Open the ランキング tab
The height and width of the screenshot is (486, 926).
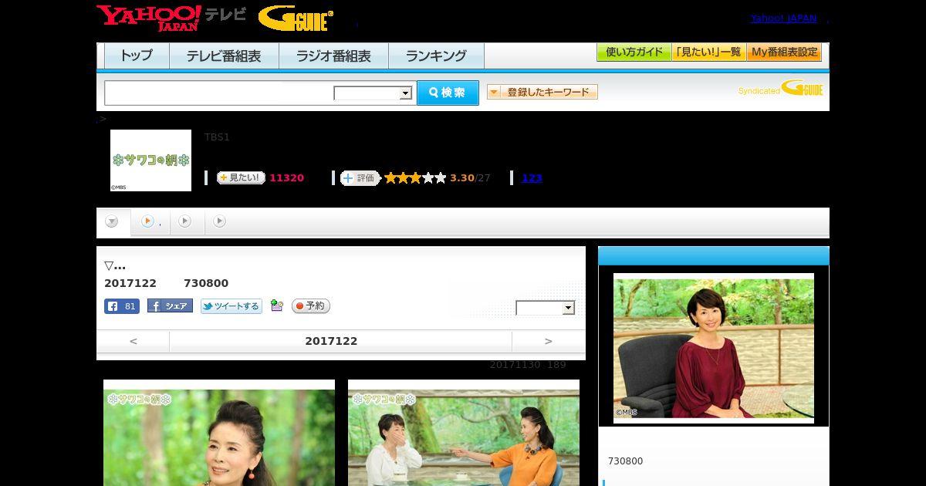click(436, 56)
